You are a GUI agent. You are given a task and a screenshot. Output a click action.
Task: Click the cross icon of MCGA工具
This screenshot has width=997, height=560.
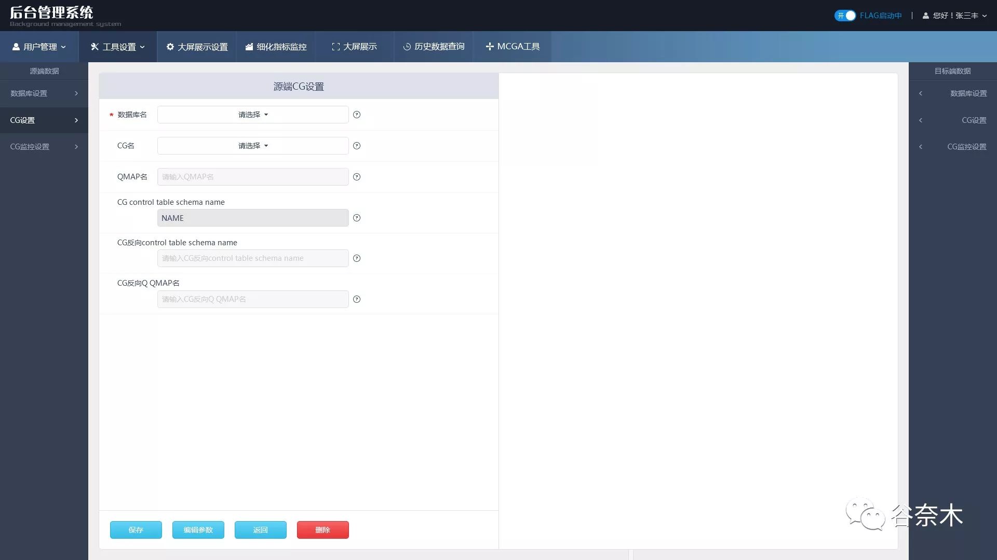pyautogui.click(x=490, y=47)
